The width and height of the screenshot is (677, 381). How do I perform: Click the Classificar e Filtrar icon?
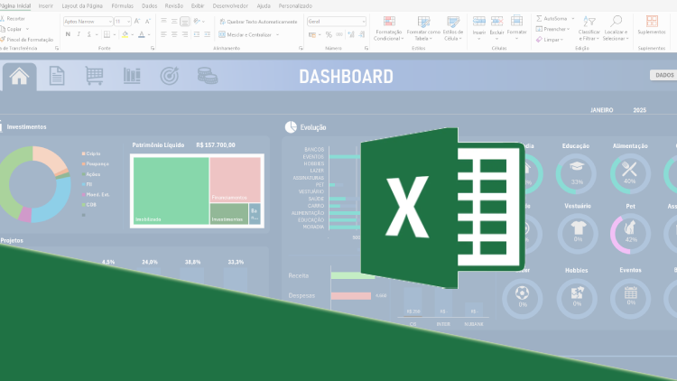(x=589, y=21)
